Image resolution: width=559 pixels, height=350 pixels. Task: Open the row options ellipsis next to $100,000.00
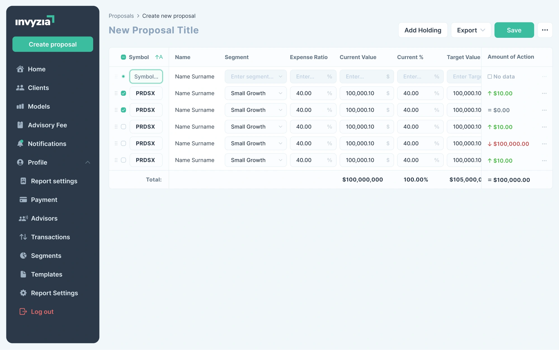[x=545, y=144]
